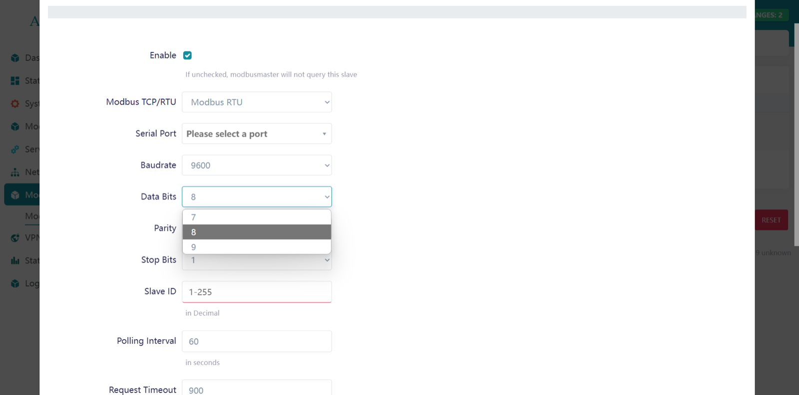Select the highlighted 8 data bits option

coord(257,232)
